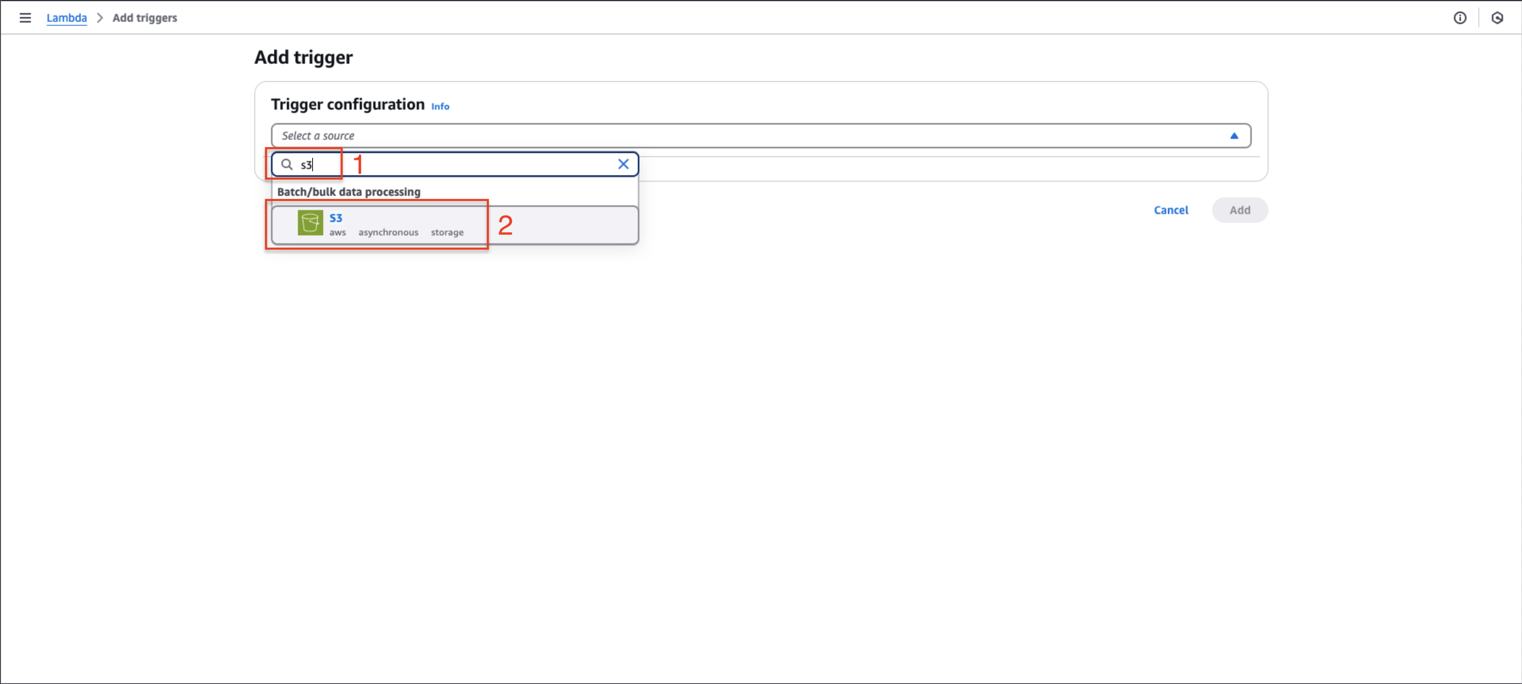Screen dimensions: 1522x684
Task: Click the Add button
Action: (x=1240, y=210)
